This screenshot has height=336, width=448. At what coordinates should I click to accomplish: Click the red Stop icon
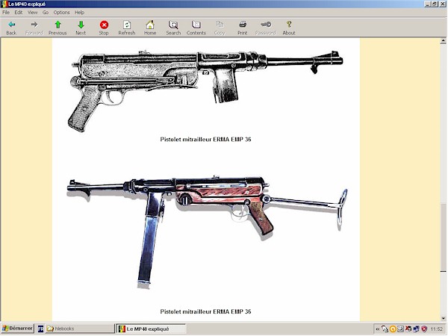tap(104, 28)
